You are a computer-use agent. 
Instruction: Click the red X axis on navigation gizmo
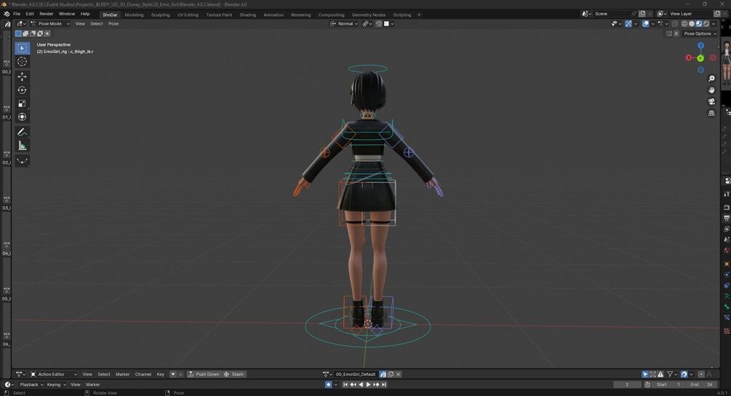[x=689, y=58]
